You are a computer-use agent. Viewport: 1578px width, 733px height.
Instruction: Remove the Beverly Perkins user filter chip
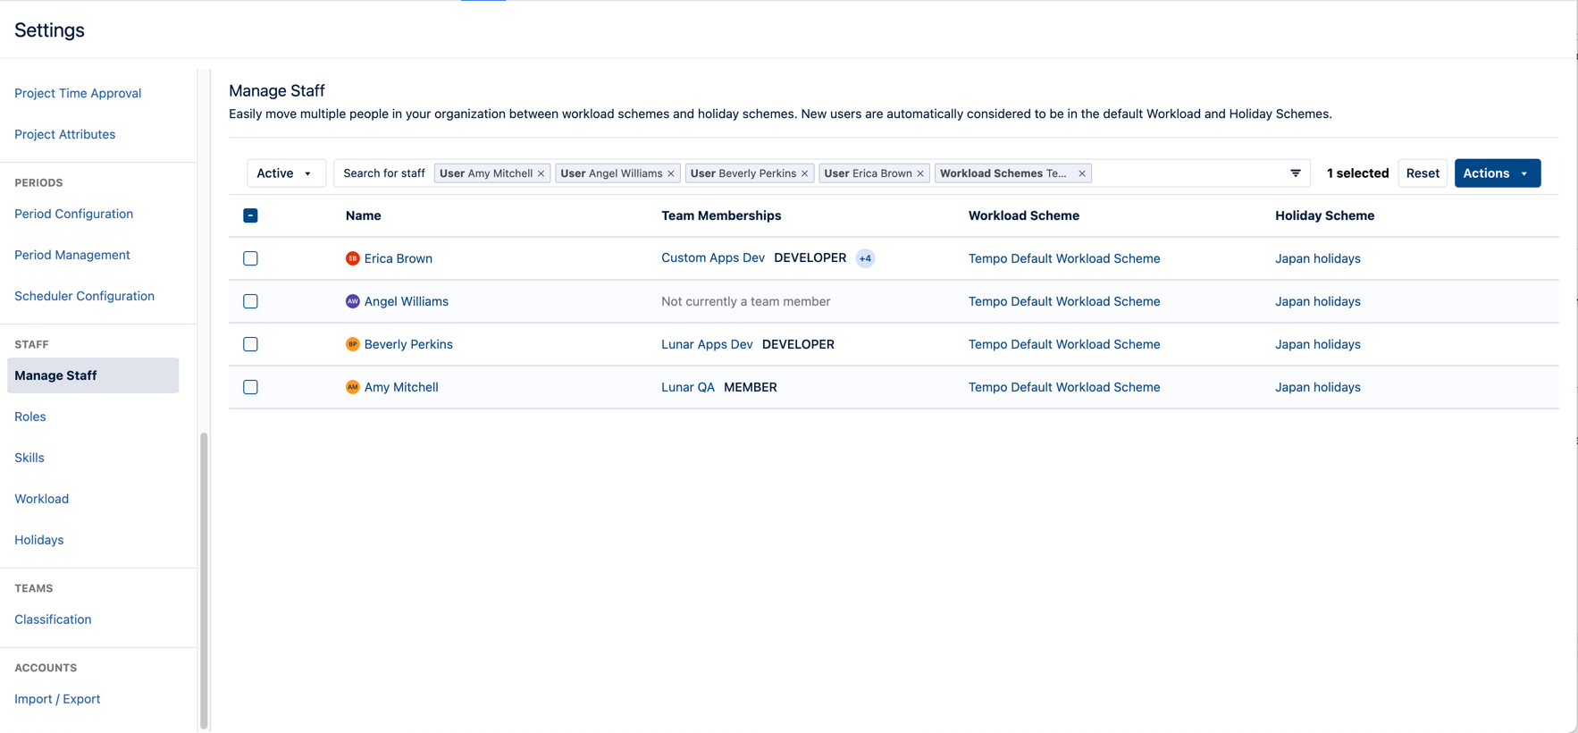pos(804,174)
